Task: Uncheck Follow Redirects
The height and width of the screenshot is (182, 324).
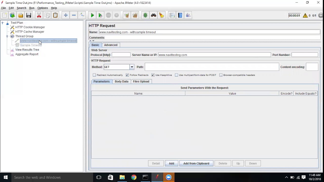Action: [127, 75]
